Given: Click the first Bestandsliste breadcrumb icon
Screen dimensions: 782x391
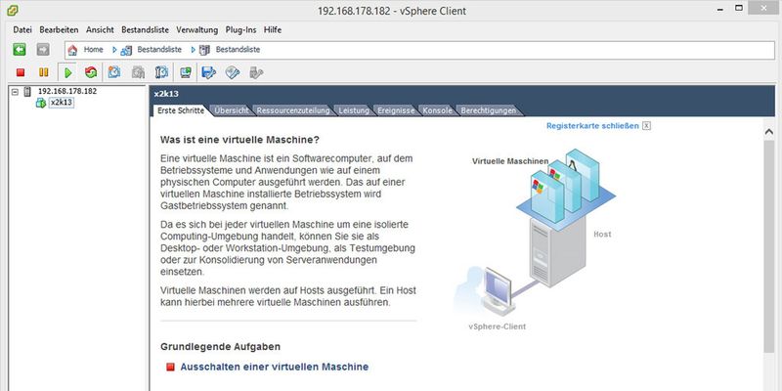Looking at the screenshot, I should [x=126, y=50].
